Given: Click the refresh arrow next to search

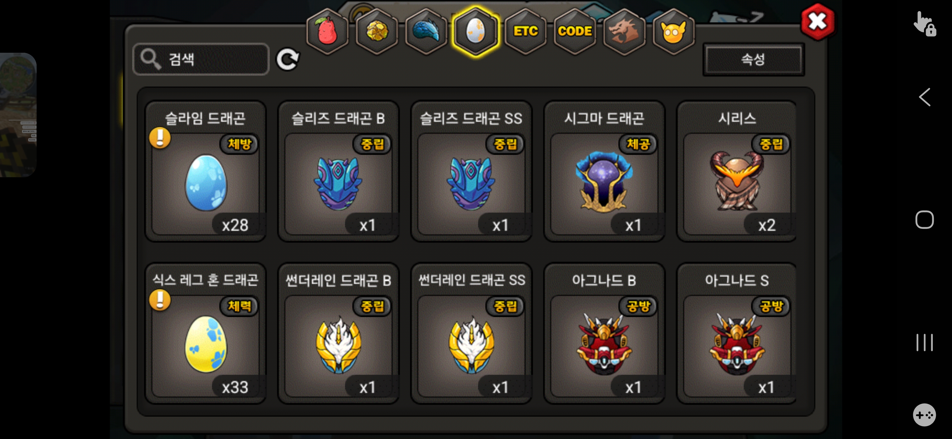Looking at the screenshot, I should (288, 59).
